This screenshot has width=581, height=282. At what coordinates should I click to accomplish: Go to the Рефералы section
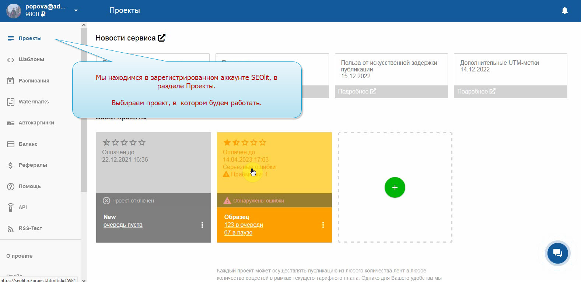(33, 165)
